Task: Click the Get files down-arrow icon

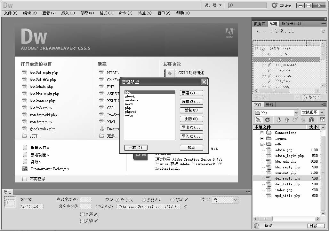Action: click(x=279, y=120)
